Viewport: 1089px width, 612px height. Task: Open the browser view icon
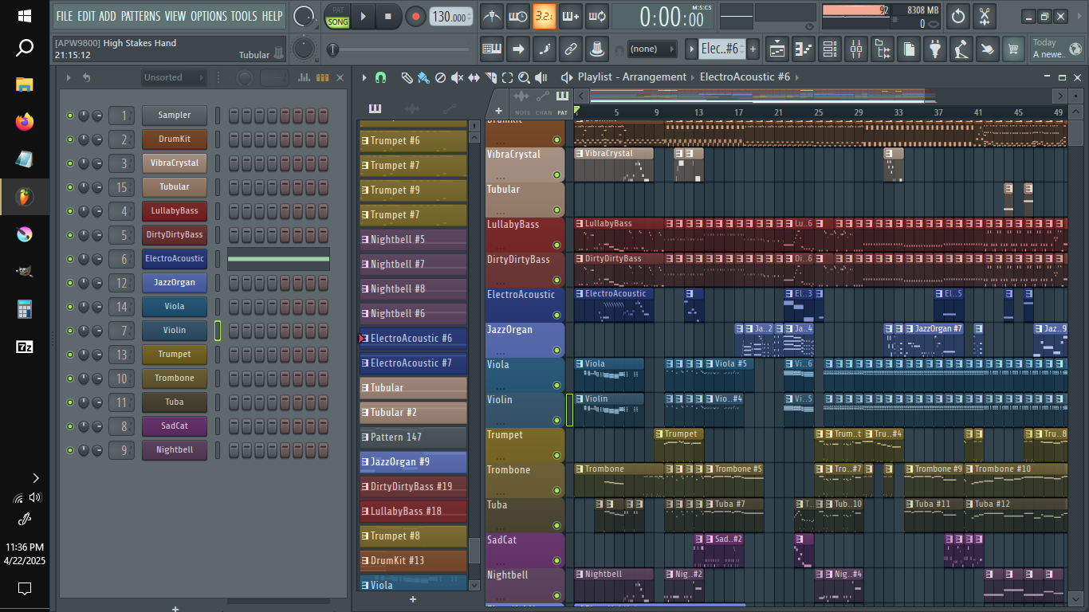tap(883, 49)
